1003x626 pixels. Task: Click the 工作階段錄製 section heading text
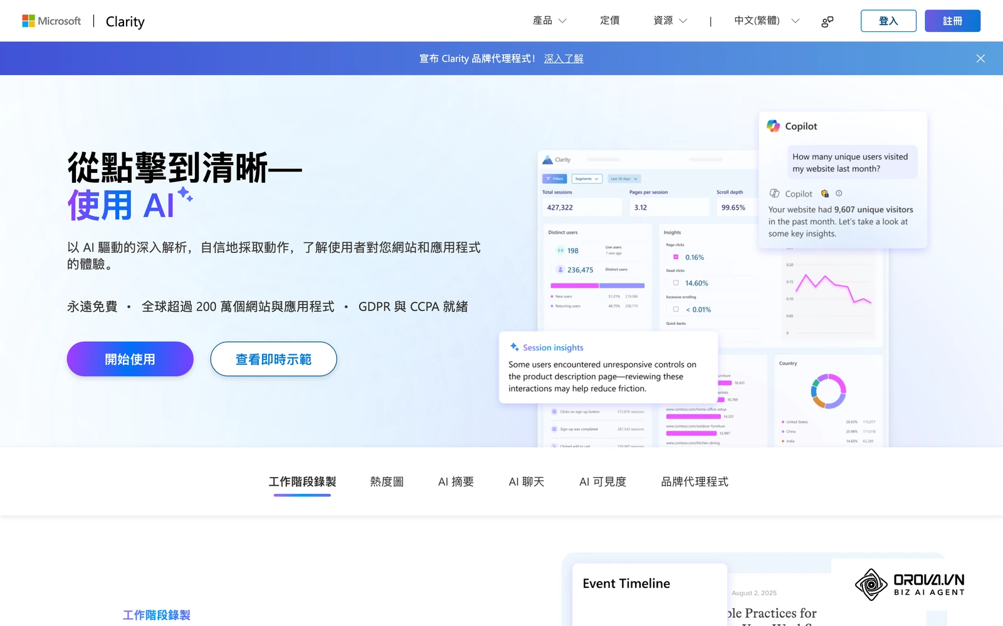click(156, 615)
